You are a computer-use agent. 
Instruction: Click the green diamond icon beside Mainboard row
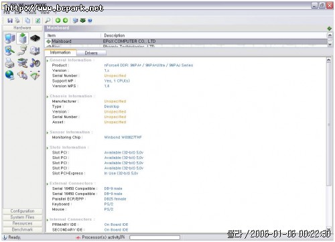pos(48,42)
